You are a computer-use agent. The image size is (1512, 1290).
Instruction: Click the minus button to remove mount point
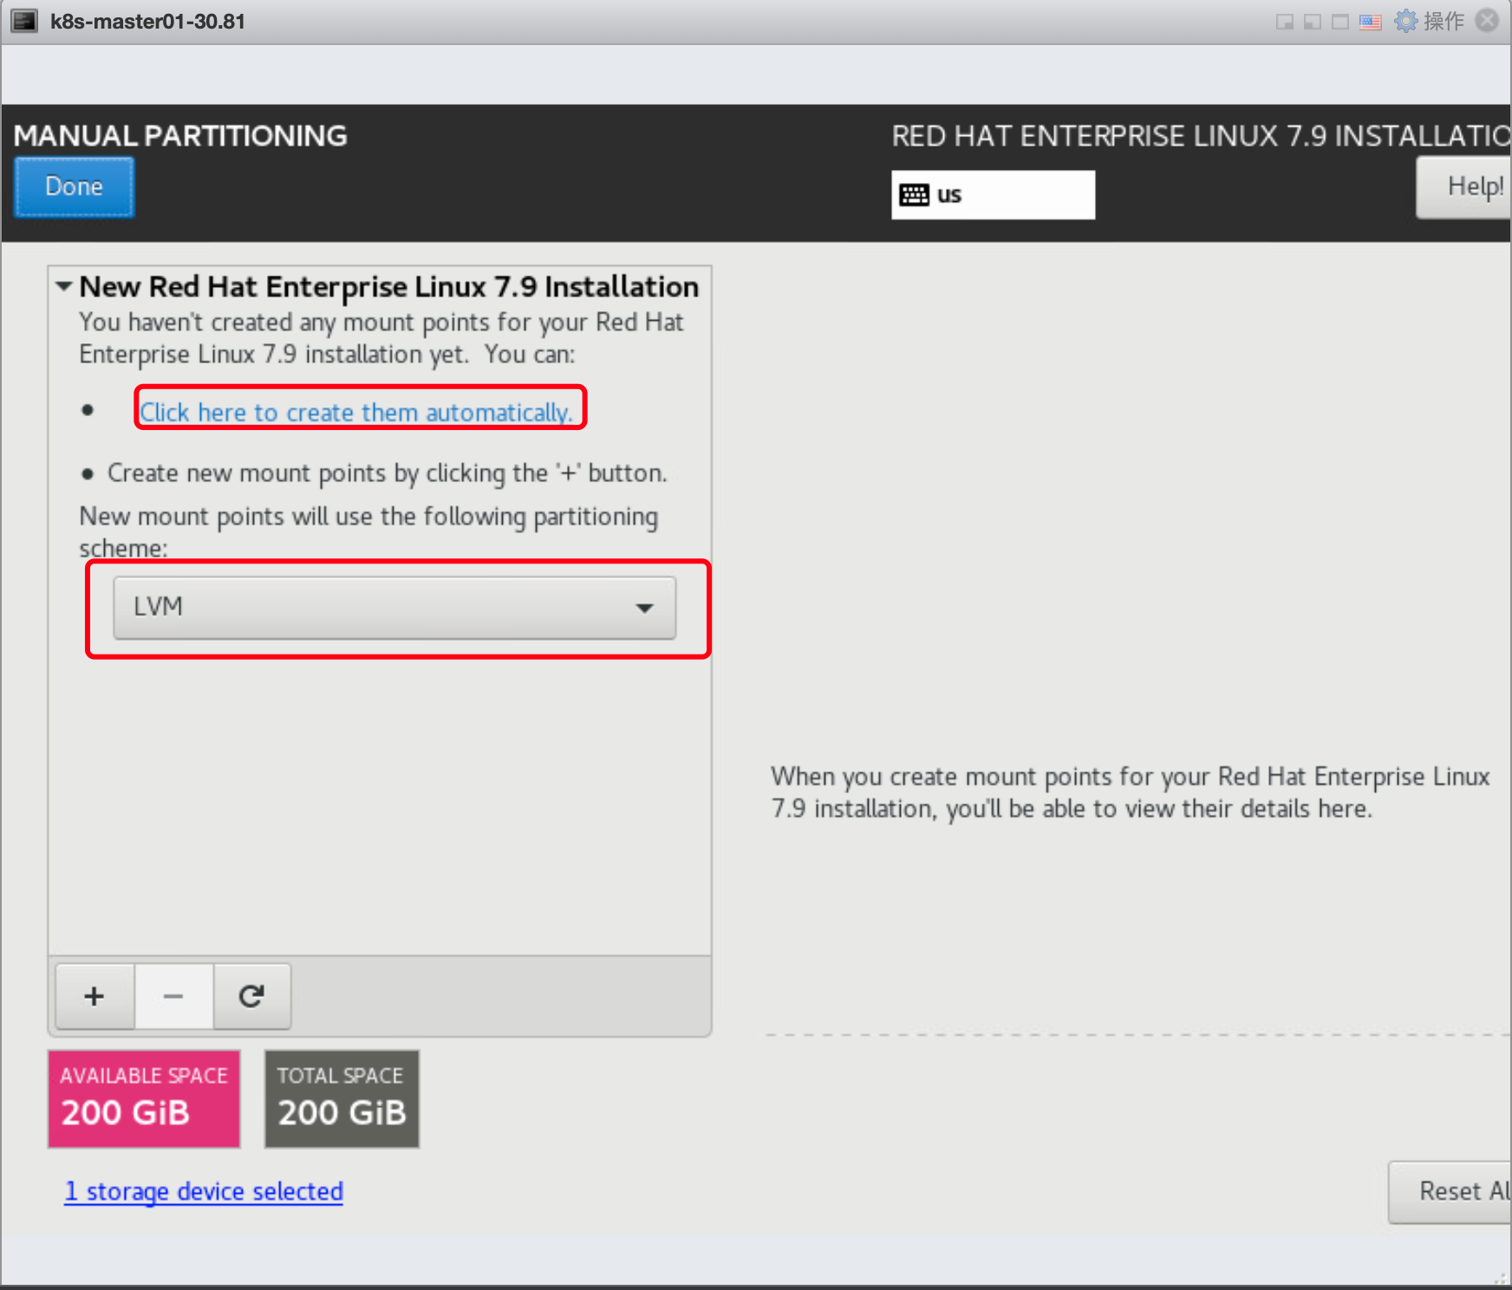173,996
